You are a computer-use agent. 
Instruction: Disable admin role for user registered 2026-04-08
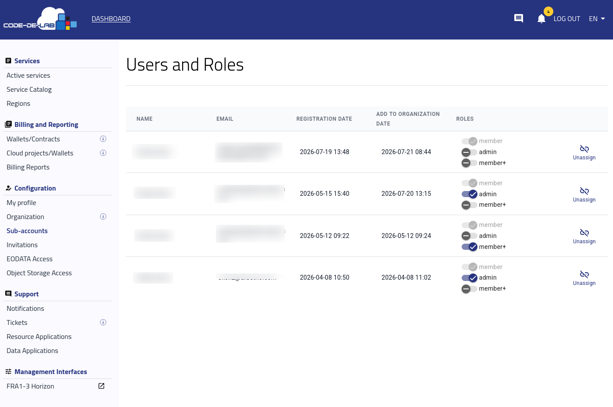point(469,277)
